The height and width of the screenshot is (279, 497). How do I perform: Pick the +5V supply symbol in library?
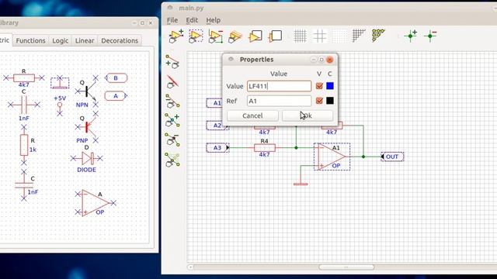pyautogui.click(x=60, y=105)
